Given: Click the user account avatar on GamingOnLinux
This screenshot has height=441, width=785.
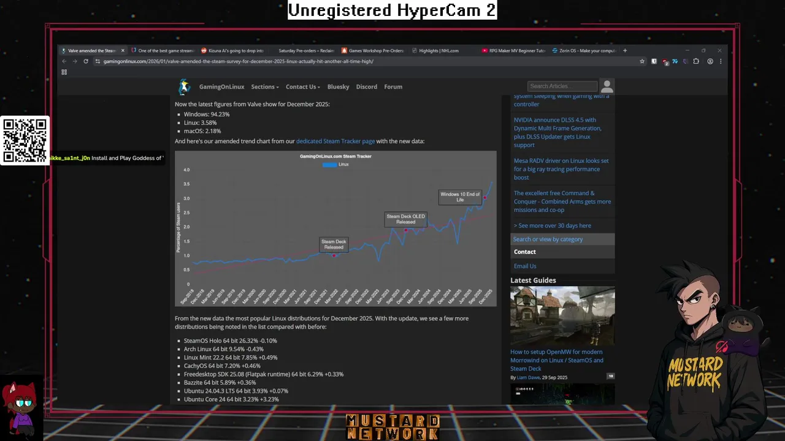Looking at the screenshot, I should [x=607, y=86].
